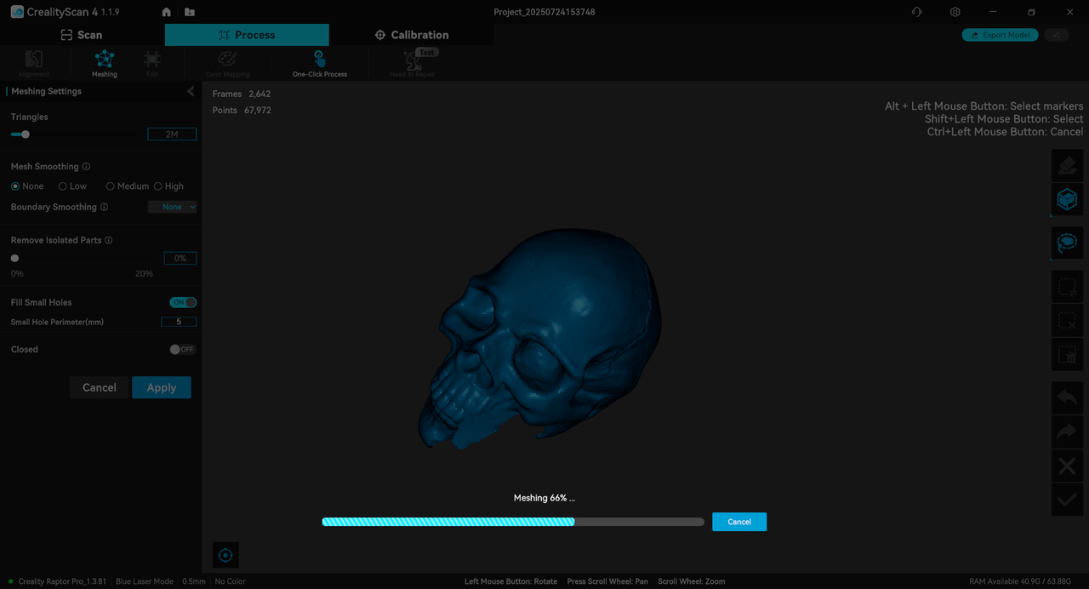Switch to the Scan tab
Viewport: 1089px width, 589px height.
coord(82,35)
